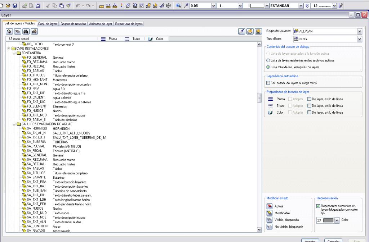Collapse SALU HS5 EVACUACIÓN DE AGUAS node

(x=14, y=124)
